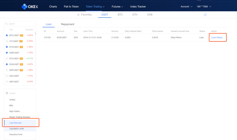Click 0Day19Hour interest time
Screen dimensions: 237x140
pyautogui.click(x=176, y=37)
